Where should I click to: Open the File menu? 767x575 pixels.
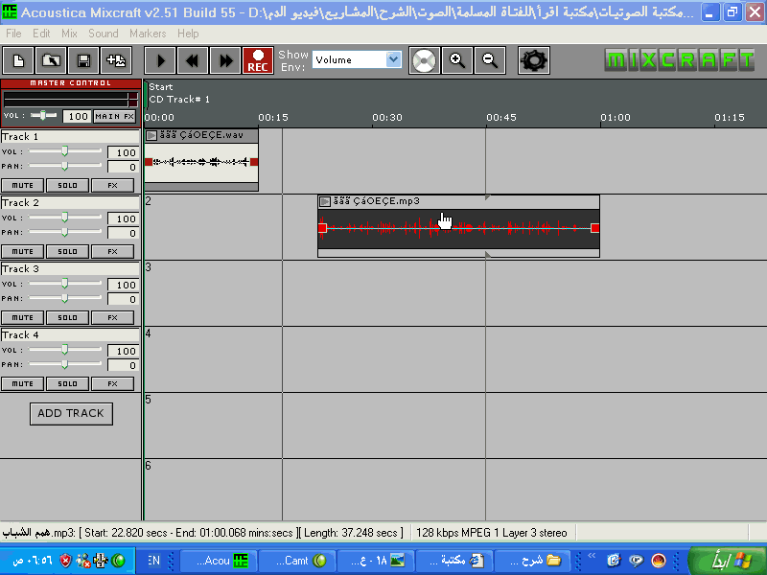tap(13, 34)
